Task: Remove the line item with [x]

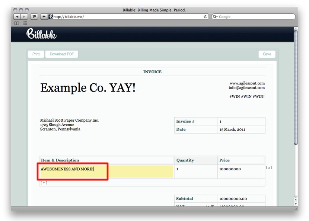Action: [x=269, y=167]
